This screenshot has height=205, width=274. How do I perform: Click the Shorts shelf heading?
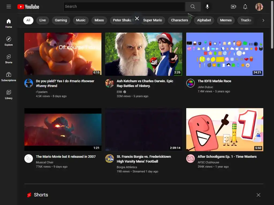(x=41, y=195)
